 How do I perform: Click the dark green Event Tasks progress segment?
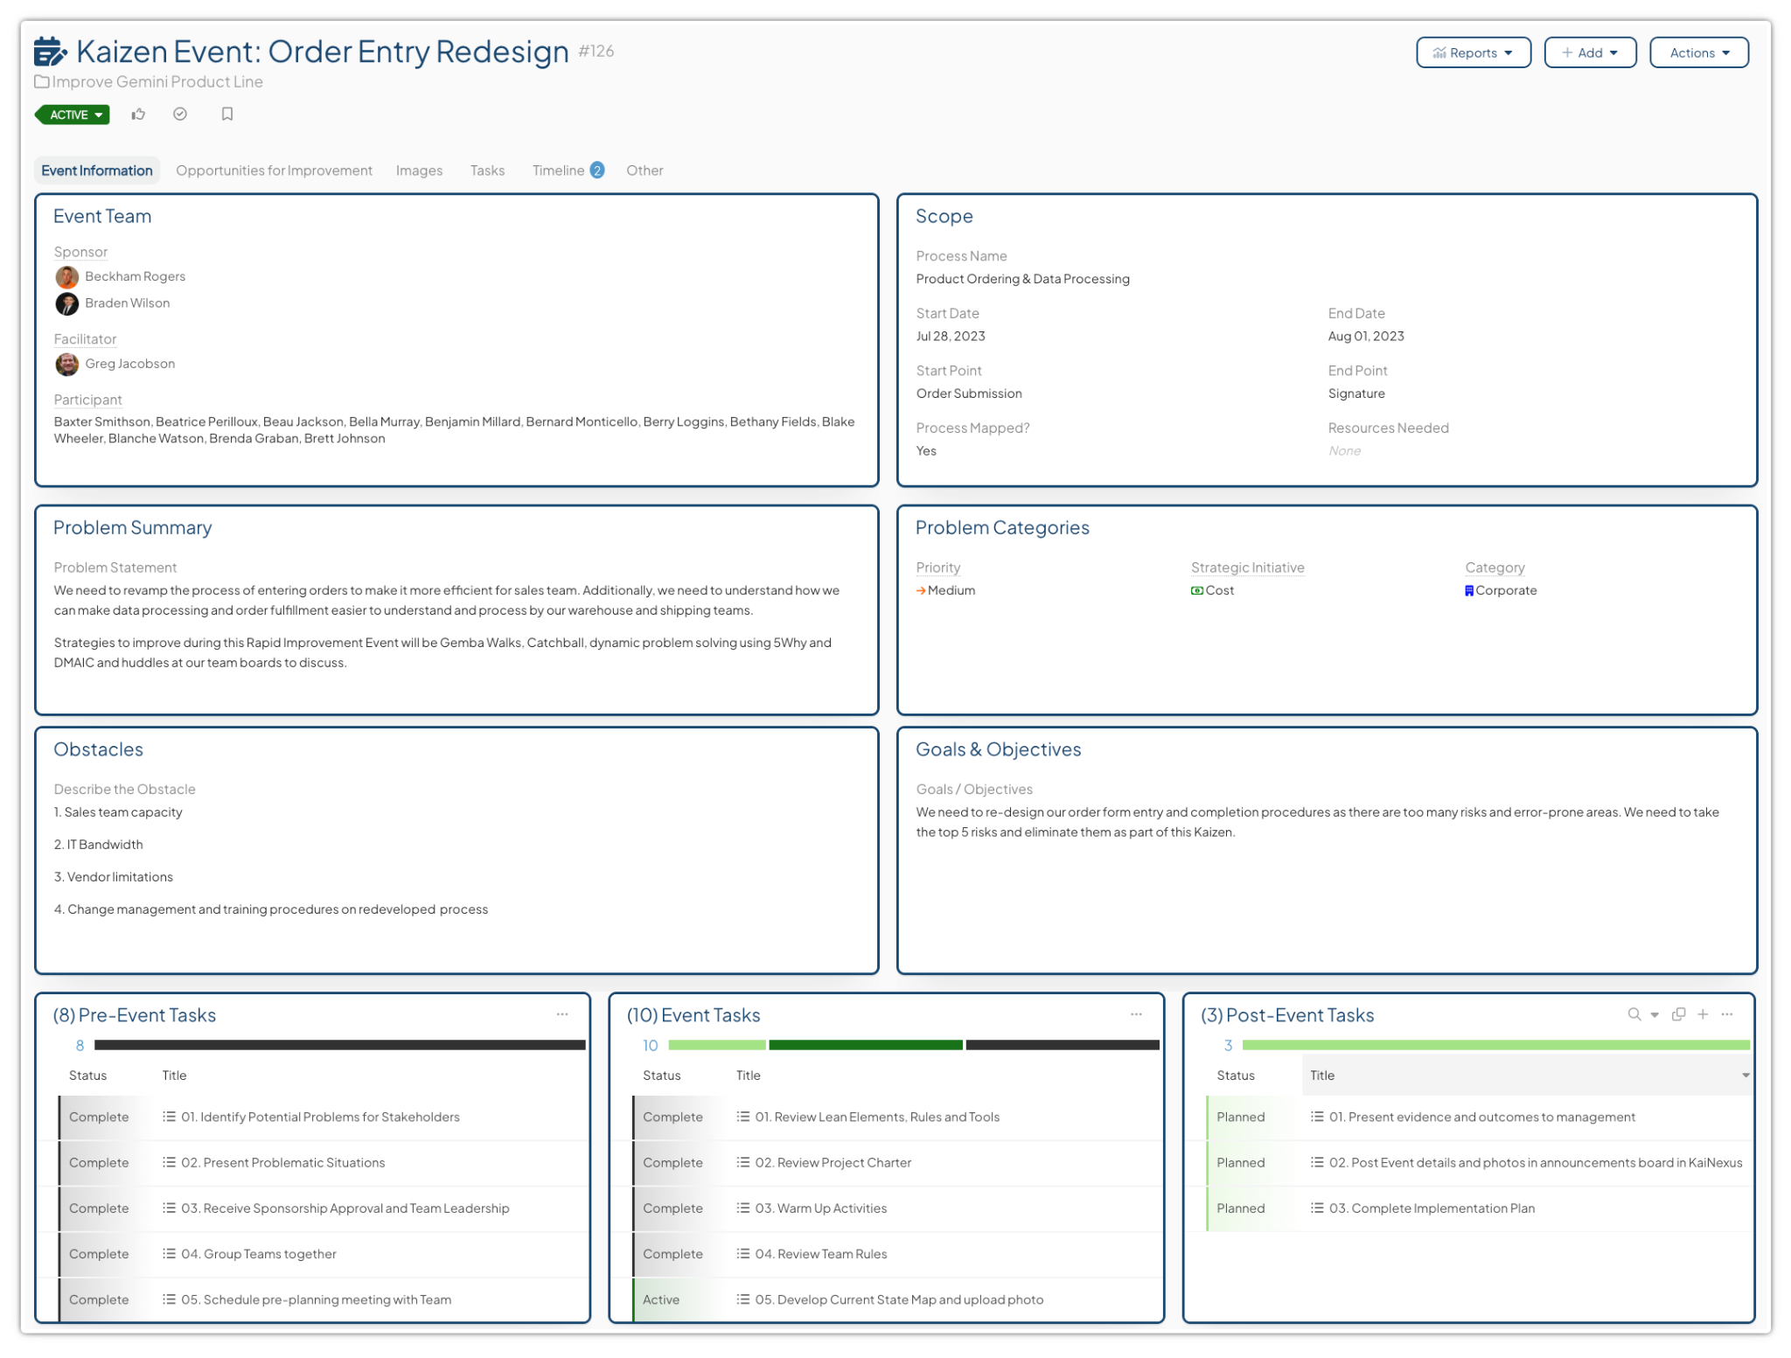pos(865,1045)
